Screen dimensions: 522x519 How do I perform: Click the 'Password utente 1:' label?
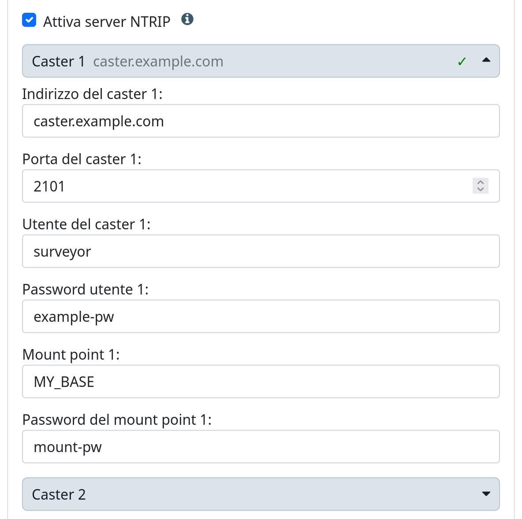(x=85, y=290)
